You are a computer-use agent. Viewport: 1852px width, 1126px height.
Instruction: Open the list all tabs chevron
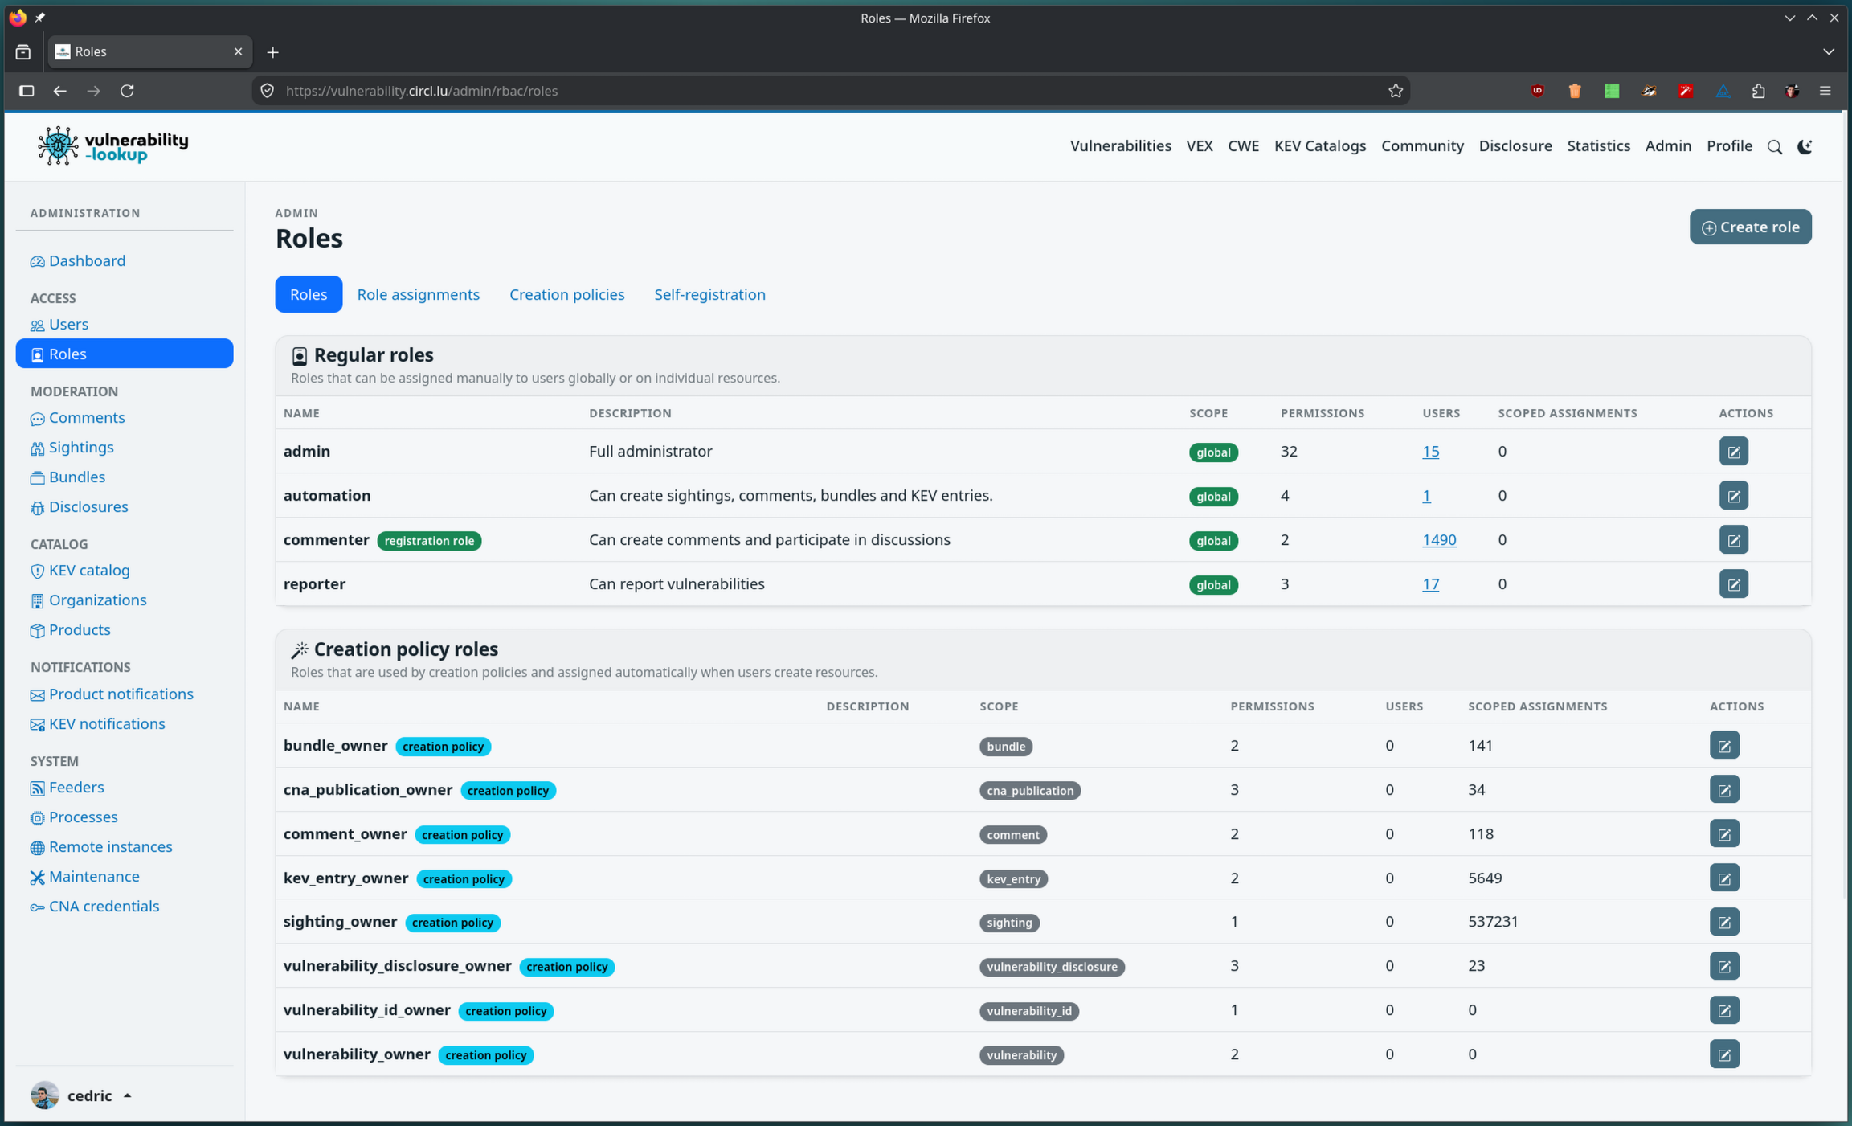(1829, 52)
